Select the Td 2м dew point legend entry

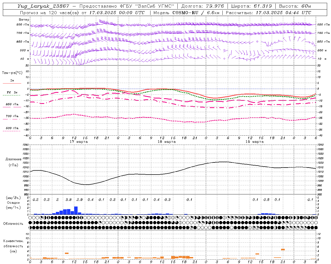[12, 92]
